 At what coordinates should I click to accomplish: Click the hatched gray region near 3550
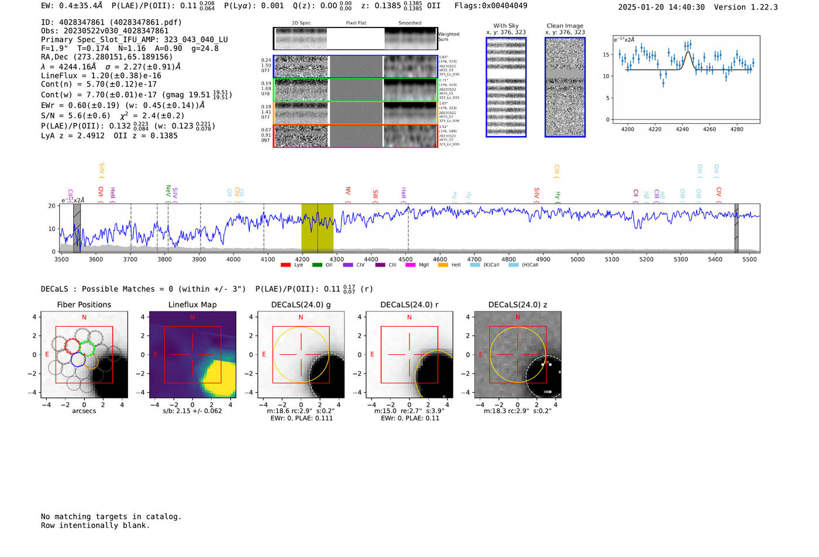click(x=77, y=228)
